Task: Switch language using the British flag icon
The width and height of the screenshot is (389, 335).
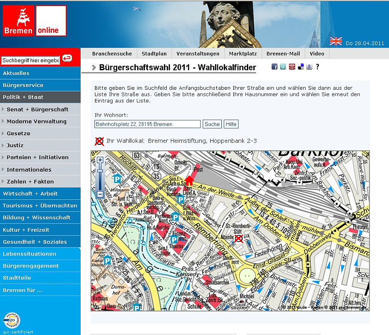Action: pos(336,41)
